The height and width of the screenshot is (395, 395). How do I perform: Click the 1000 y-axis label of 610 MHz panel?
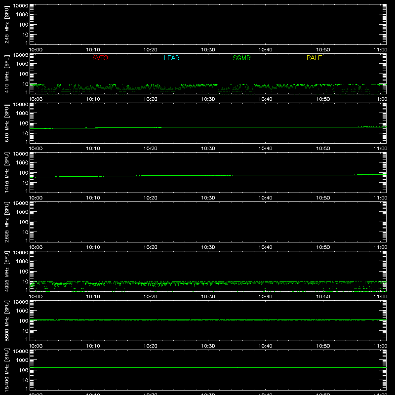tap(22, 114)
